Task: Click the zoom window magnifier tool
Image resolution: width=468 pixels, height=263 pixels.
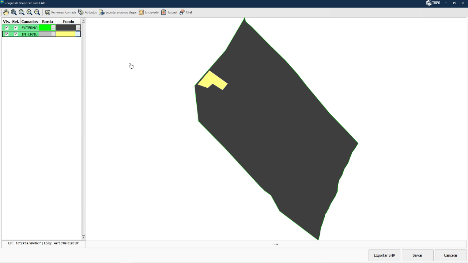Action: (14, 12)
